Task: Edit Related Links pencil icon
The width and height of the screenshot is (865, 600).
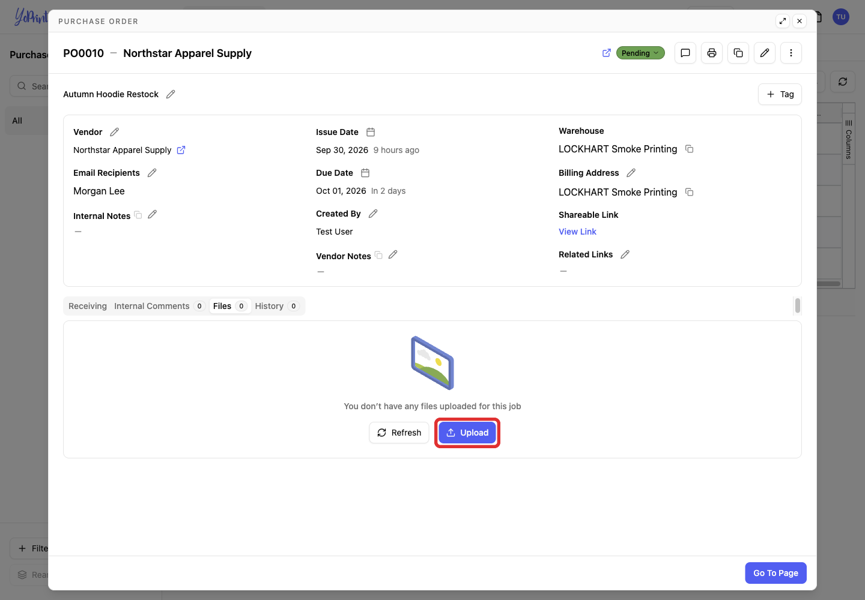Action: pos(625,254)
